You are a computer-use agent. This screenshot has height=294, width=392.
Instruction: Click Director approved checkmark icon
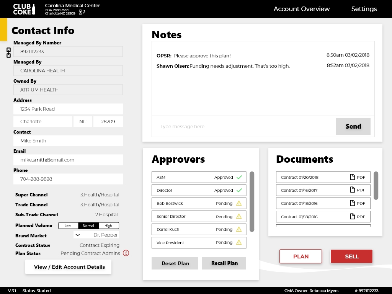click(239, 190)
